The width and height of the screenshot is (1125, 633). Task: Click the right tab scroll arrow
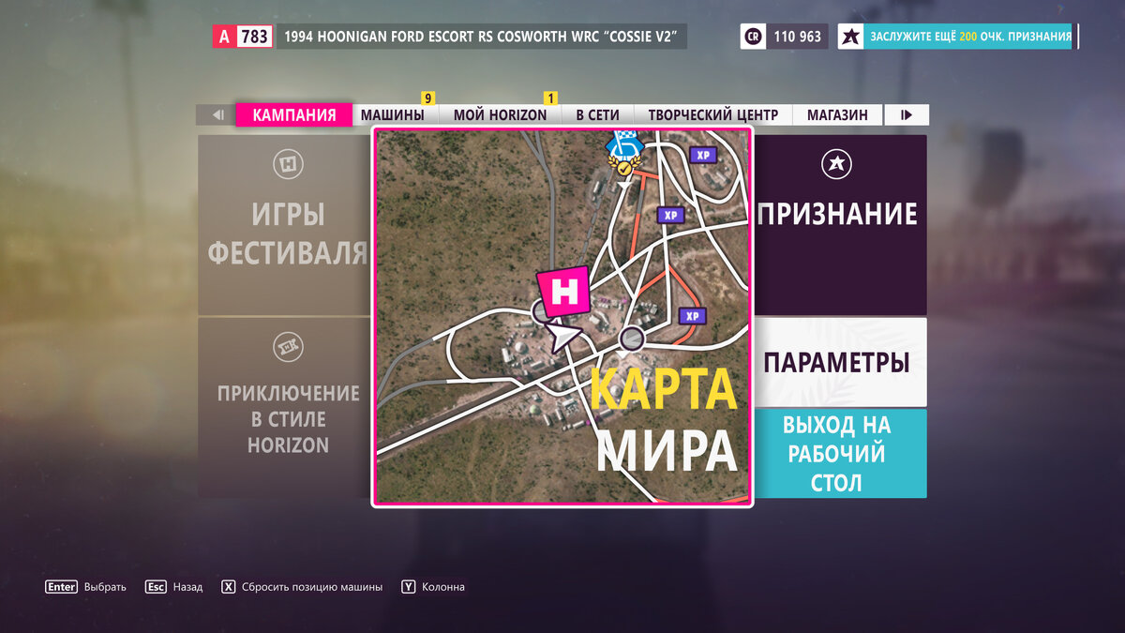pyautogui.click(x=906, y=113)
